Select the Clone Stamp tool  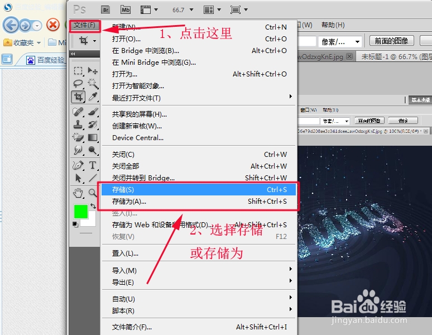(x=78, y=125)
